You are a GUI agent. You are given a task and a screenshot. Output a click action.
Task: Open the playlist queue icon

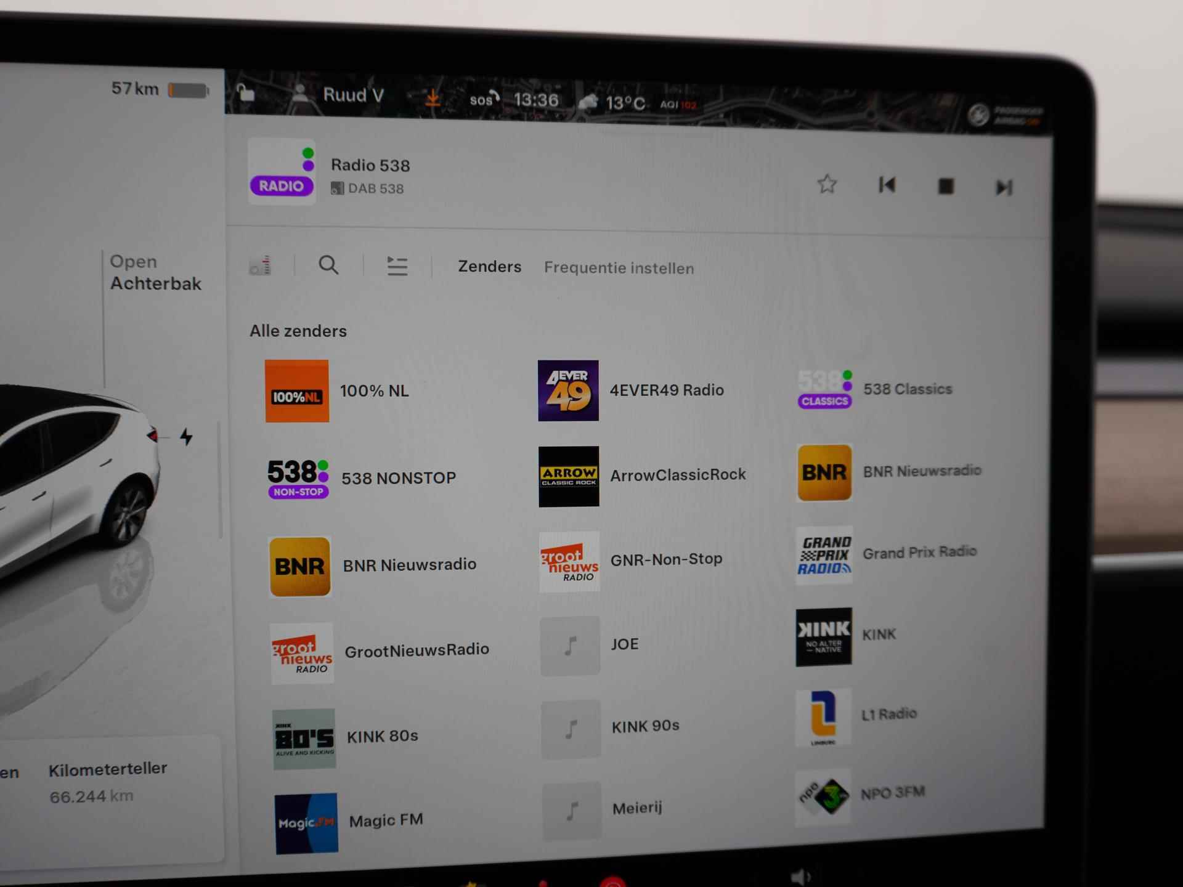click(x=397, y=266)
